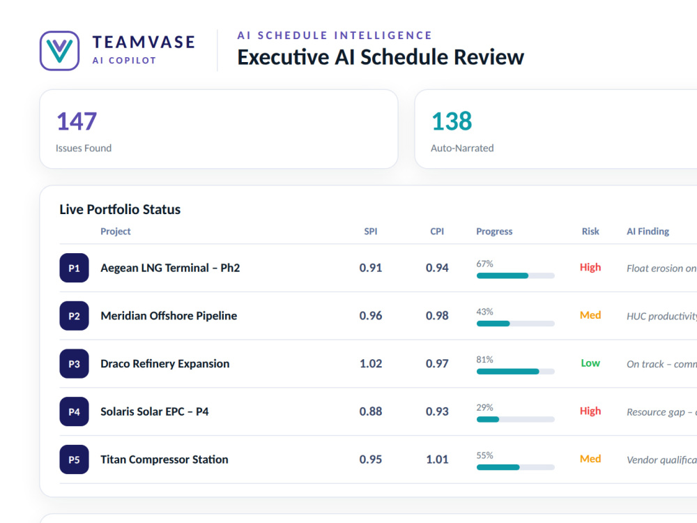Click the 'Float erosion on' AI finding
This screenshot has width=697, height=523.
pos(661,268)
